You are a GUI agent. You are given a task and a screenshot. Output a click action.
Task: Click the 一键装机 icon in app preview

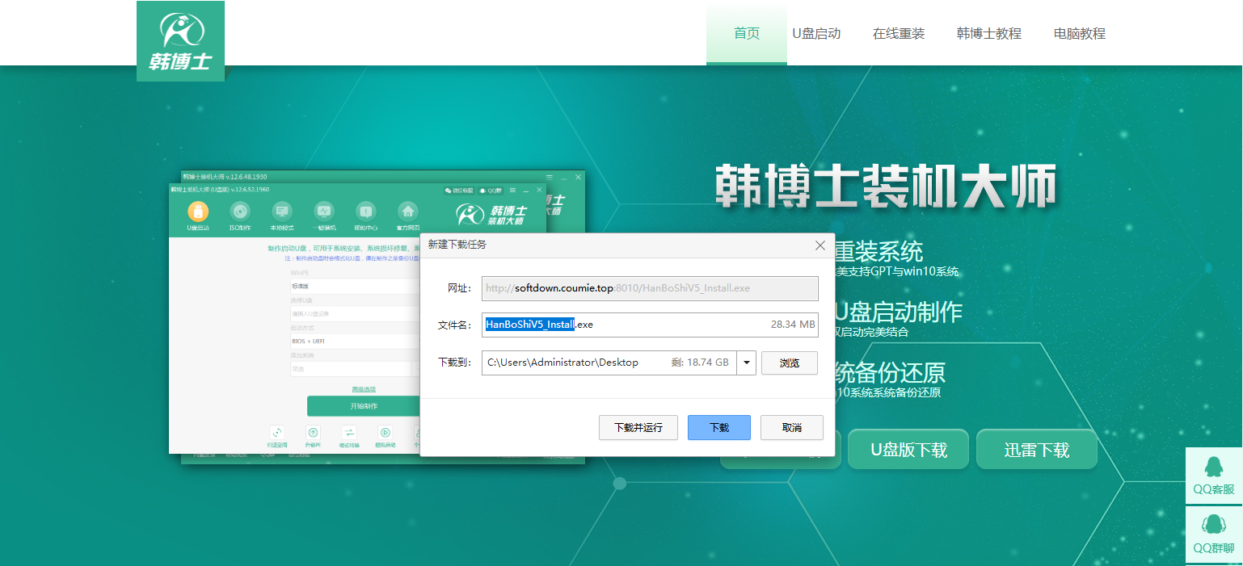(x=324, y=212)
